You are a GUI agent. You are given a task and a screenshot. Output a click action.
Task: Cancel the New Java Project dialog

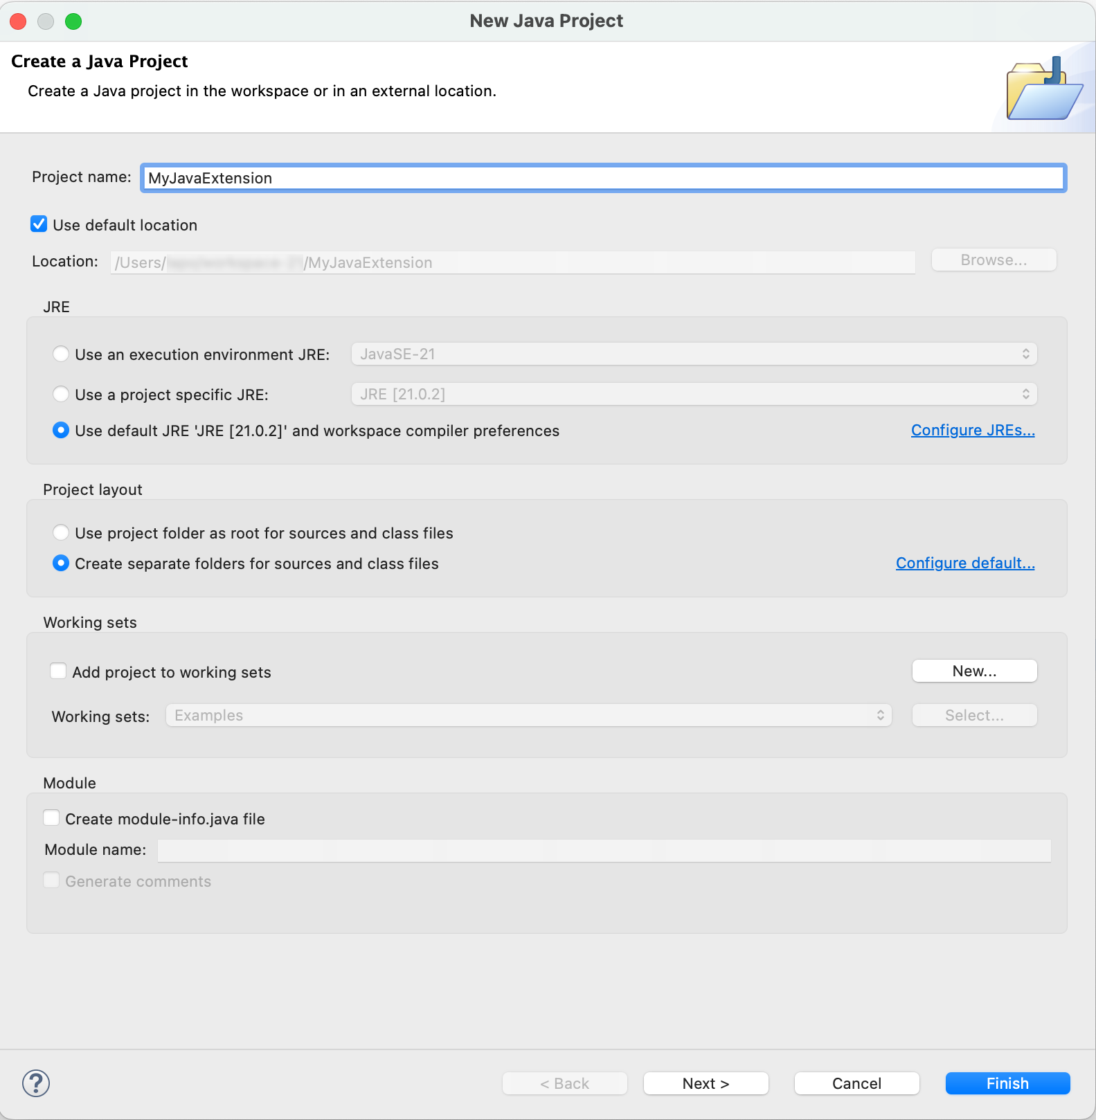click(x=856, y=1083)
